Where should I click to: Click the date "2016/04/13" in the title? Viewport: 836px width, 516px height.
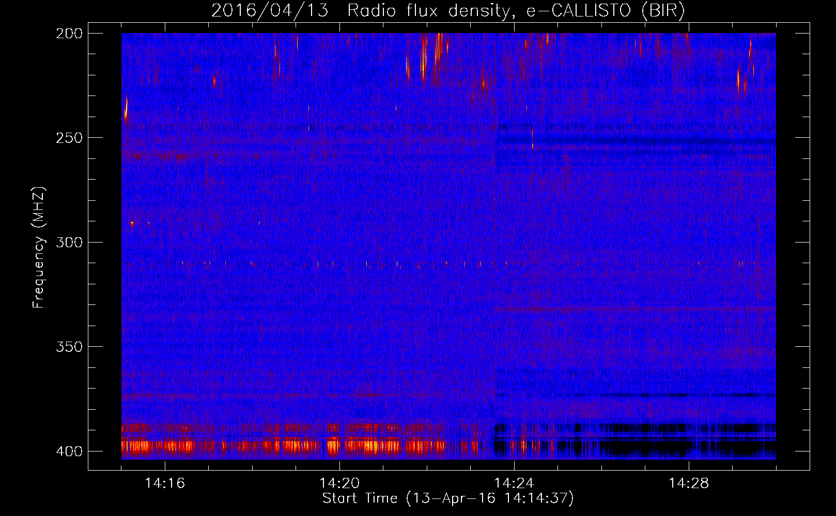(270, 10)
